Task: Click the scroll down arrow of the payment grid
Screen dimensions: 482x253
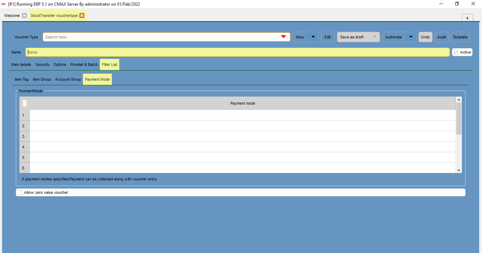Action: click(x=459, y=170)
